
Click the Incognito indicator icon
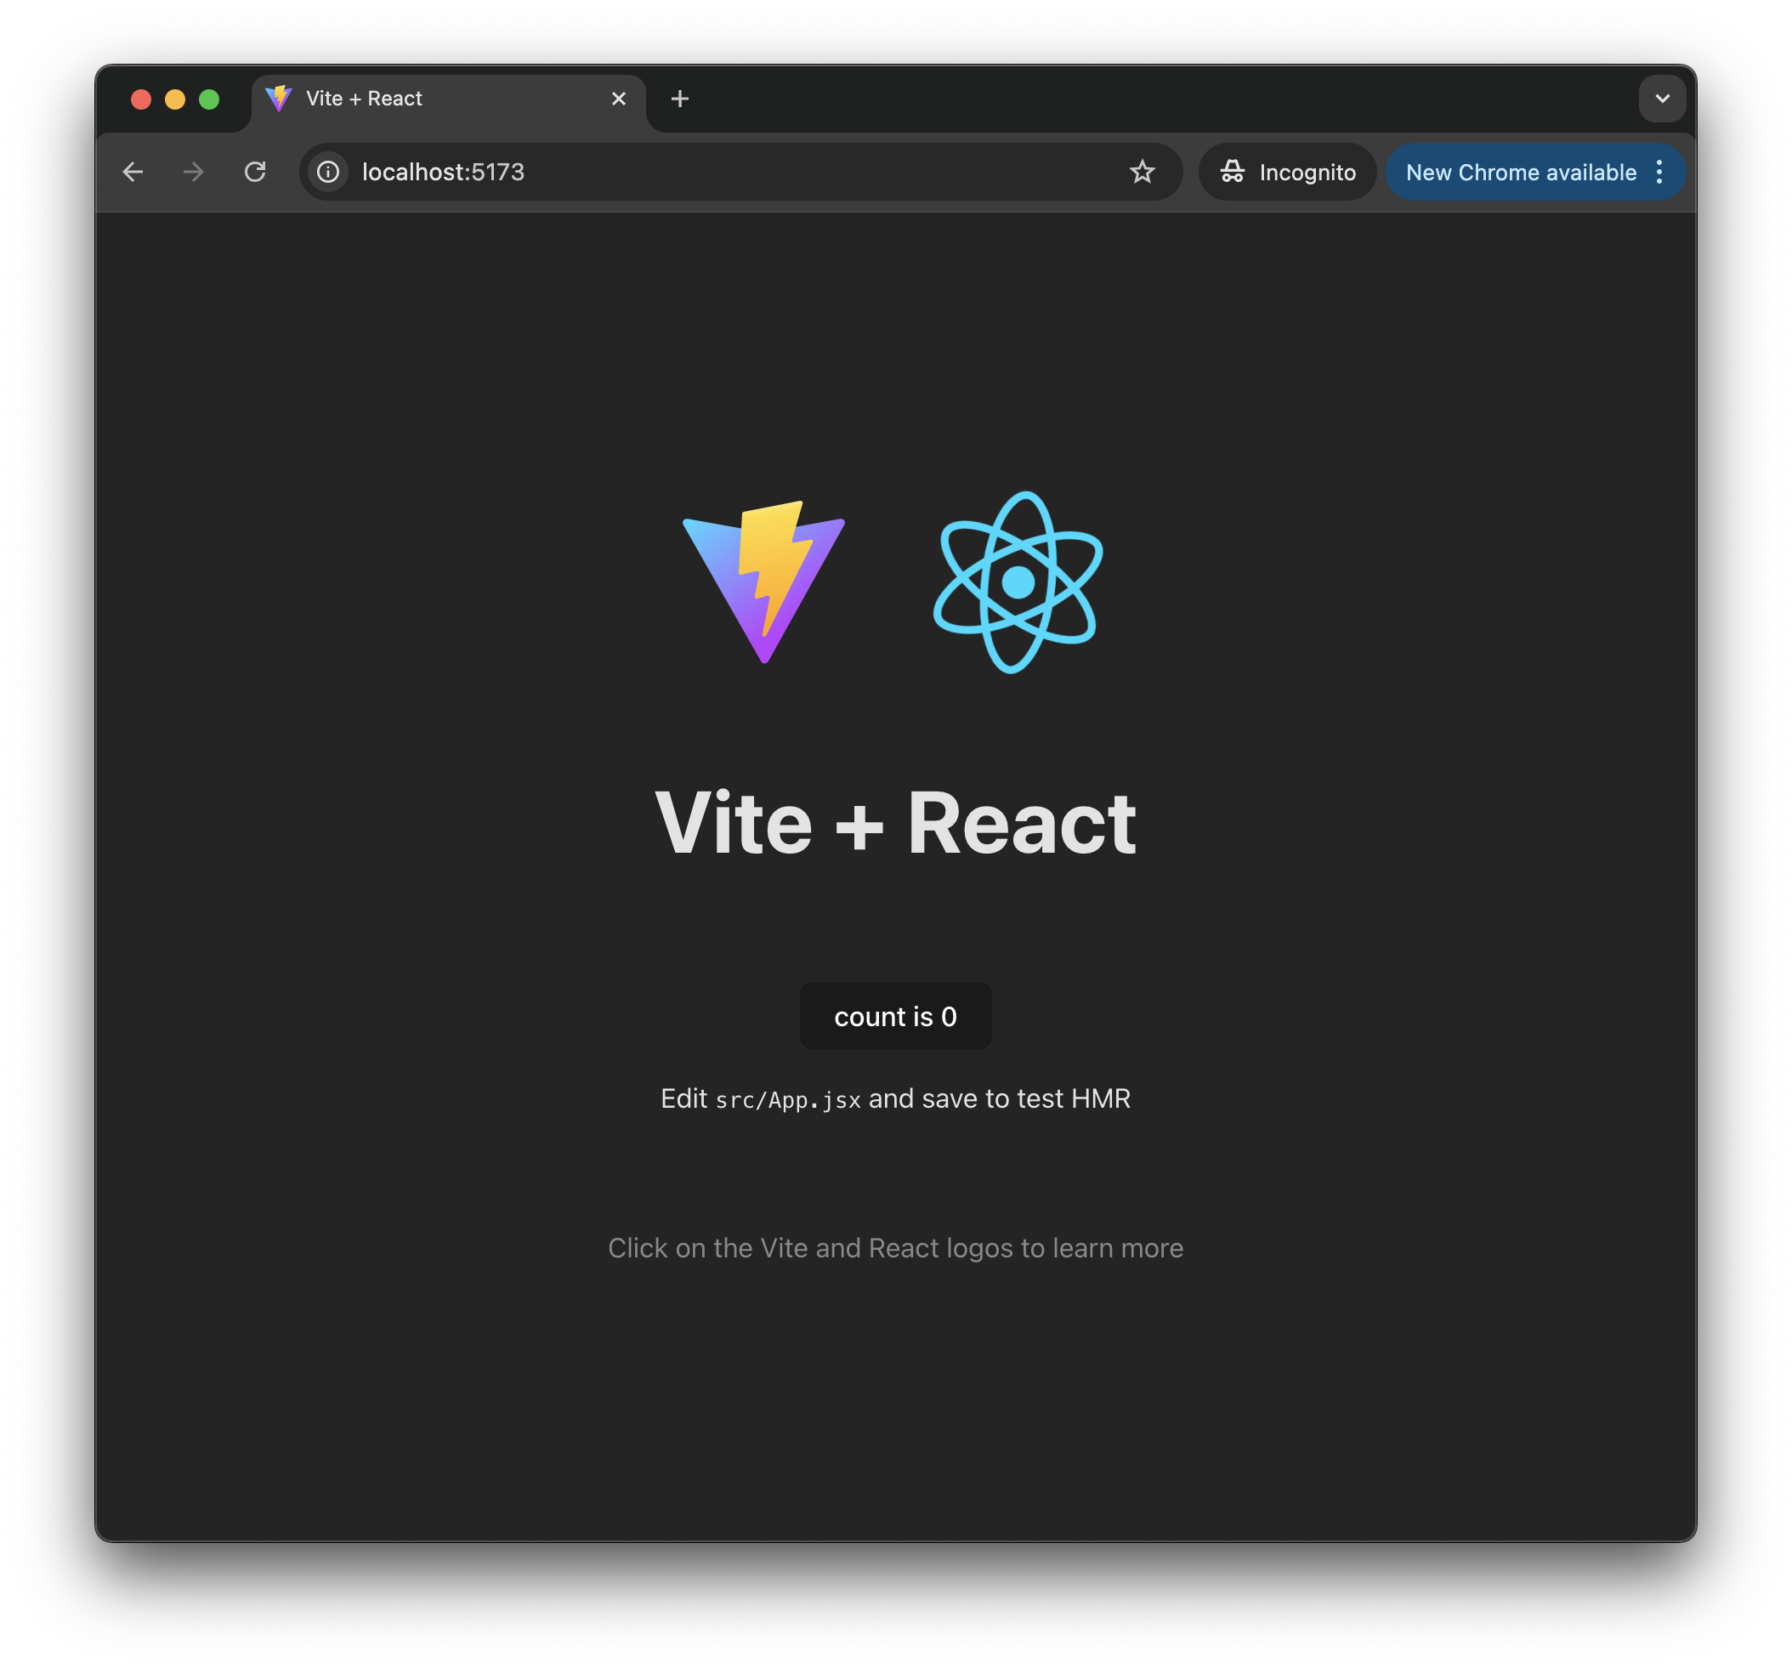tap(1233, 173)
